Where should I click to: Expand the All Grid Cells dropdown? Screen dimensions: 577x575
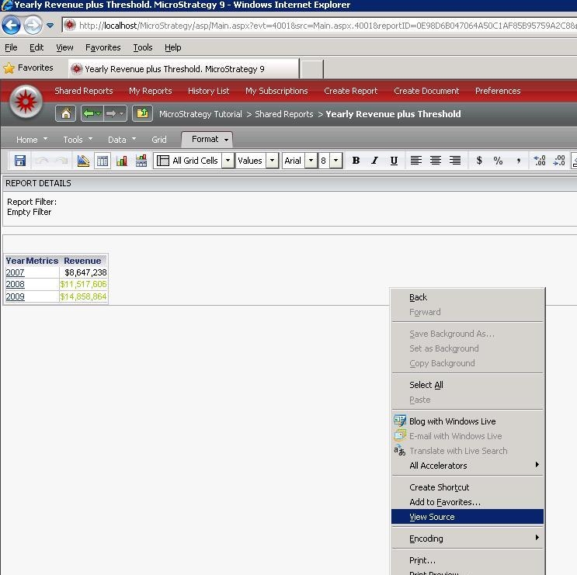click(x=228, y=161)
